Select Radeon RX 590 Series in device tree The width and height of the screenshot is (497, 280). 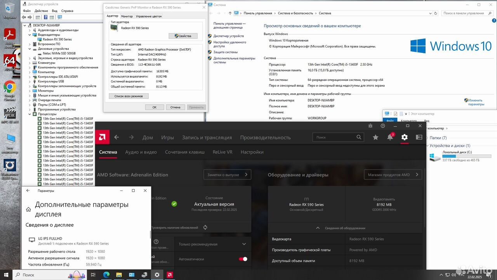57,39
